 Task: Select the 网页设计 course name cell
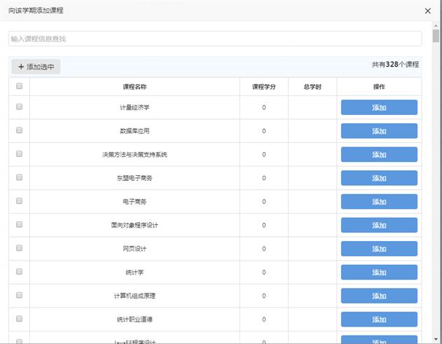pyautogui.click(x=134, y=249)
